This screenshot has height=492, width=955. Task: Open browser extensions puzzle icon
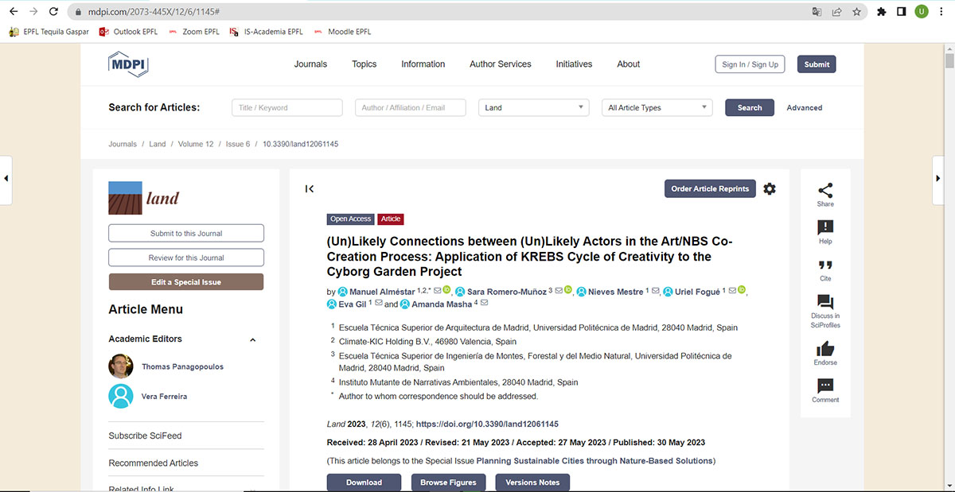coord(881,12)
